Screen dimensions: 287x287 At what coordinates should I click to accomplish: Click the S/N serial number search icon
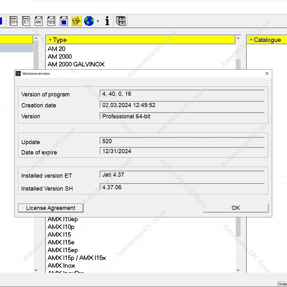[x=14, y=21]
